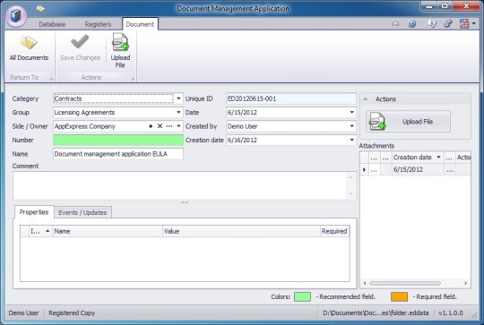Click the Name column header in Properties
The image size is (484, 325).
tap(108, 231)
